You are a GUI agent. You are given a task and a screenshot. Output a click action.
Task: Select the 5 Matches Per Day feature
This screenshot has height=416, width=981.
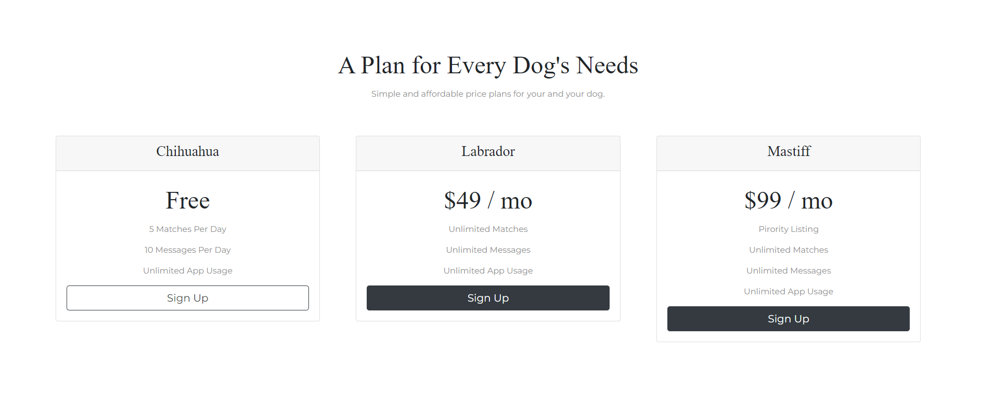point(187,229)
